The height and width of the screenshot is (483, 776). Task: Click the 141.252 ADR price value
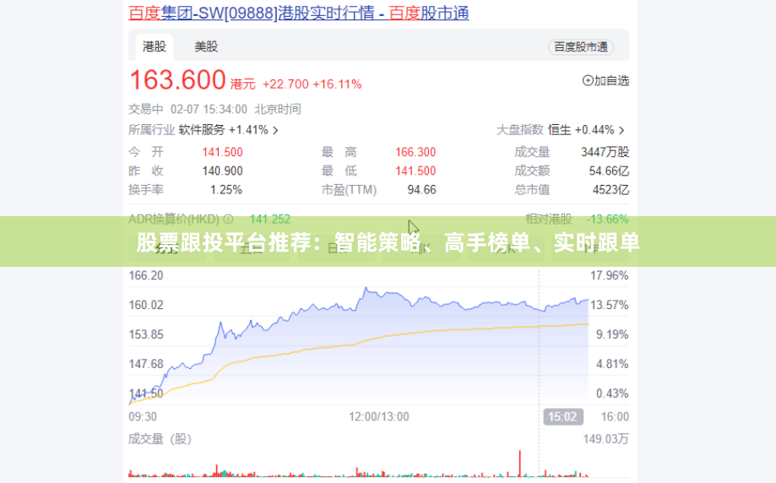point(269,219)
